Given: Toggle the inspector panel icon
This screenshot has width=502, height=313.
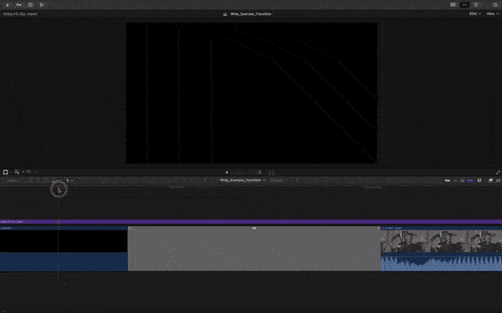Looking at the screenshot, I should tap(476, 5).
